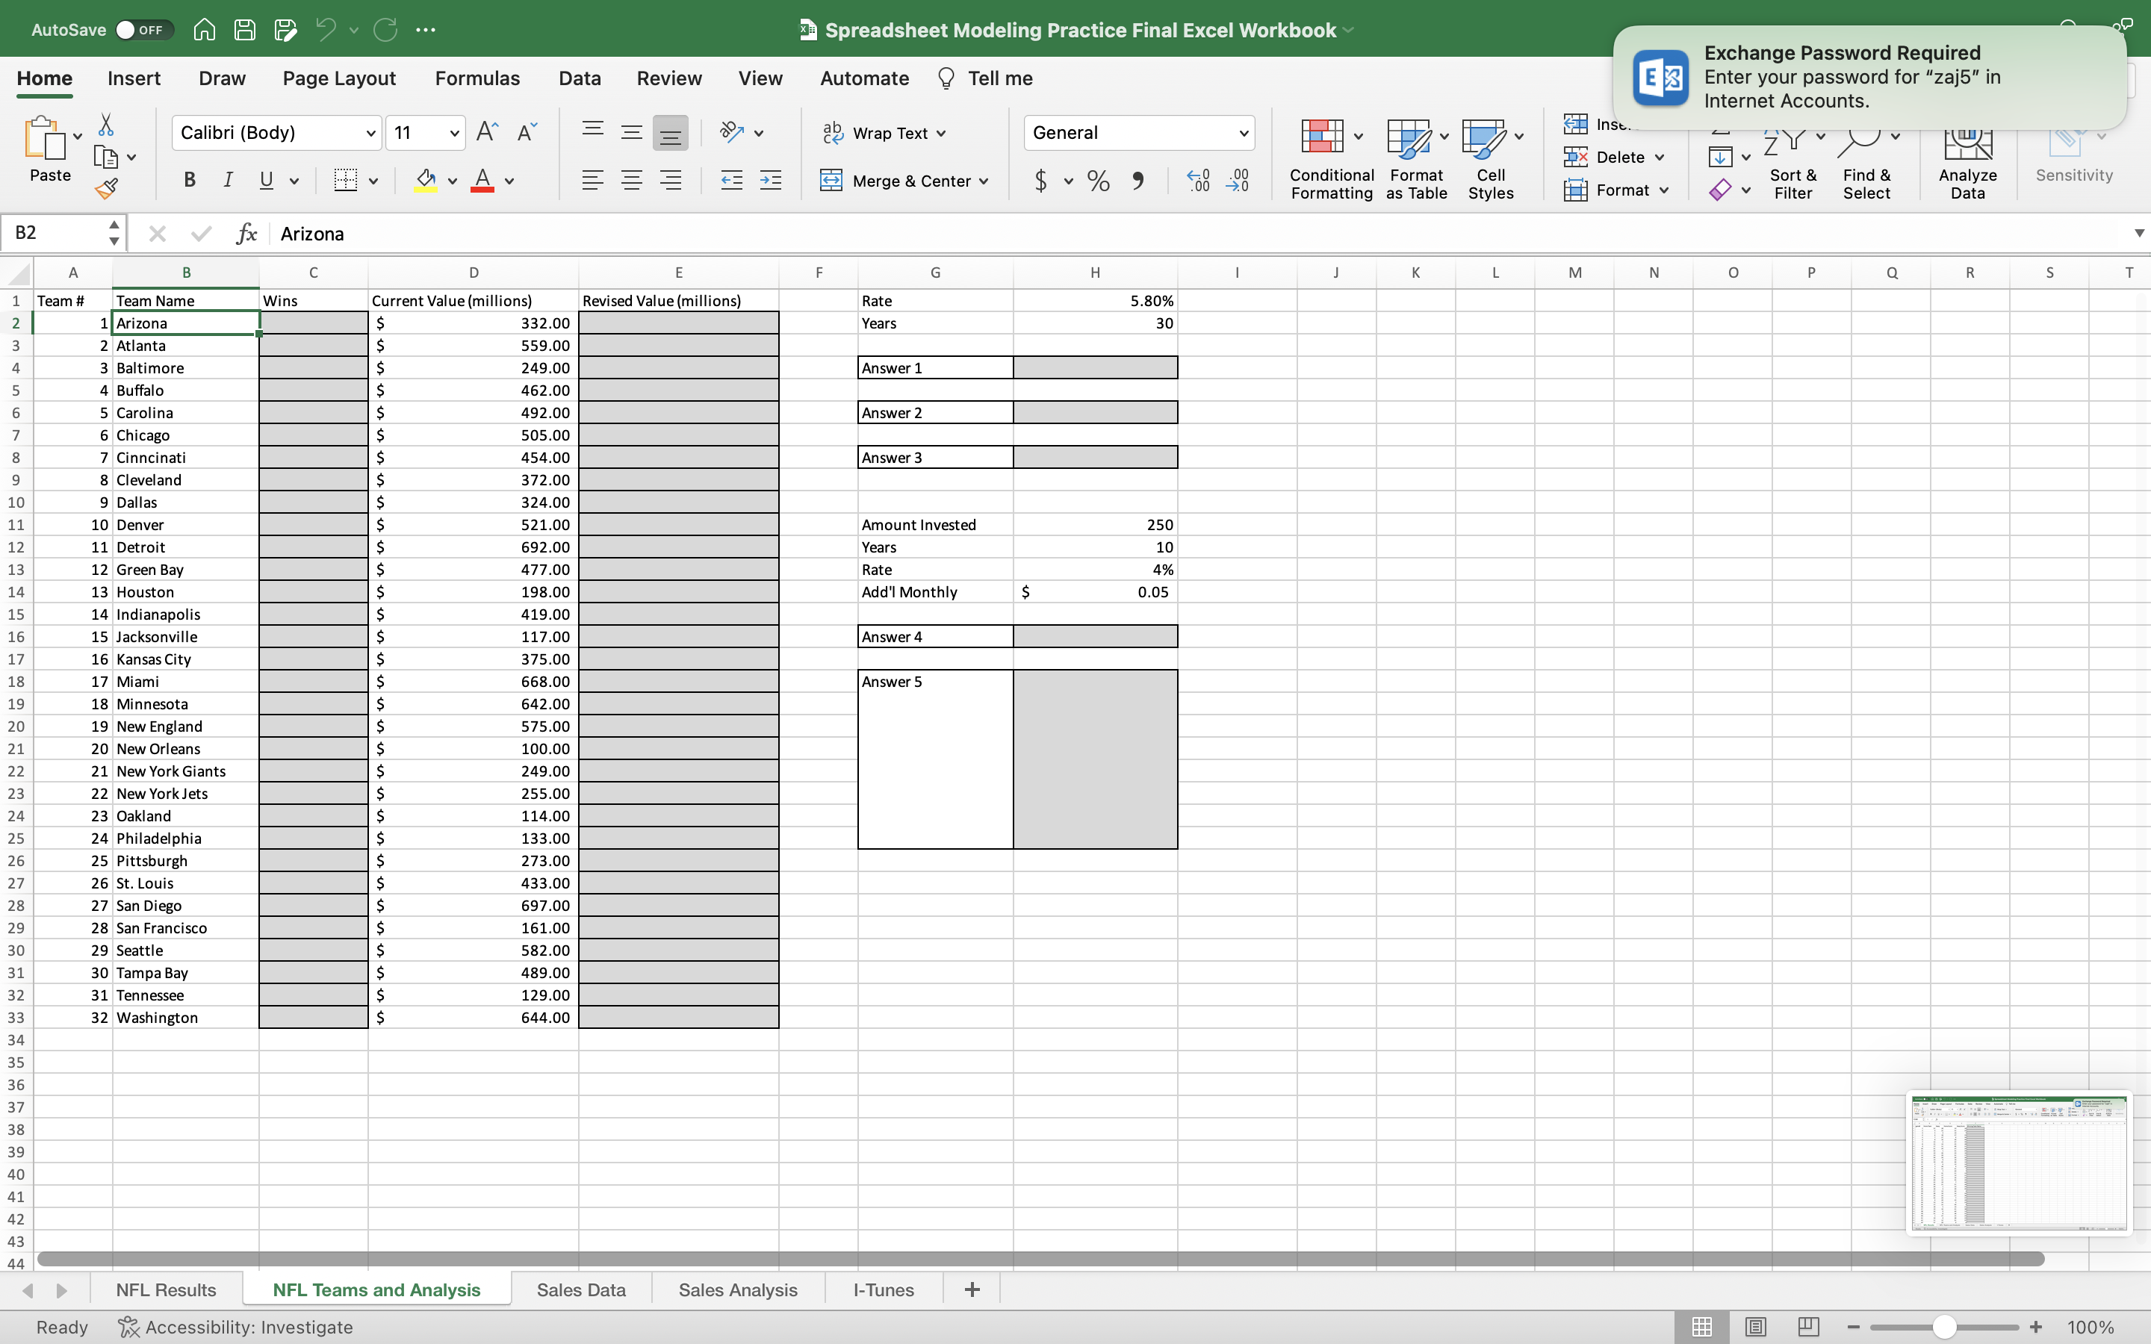Click the Undo arrow icon
The image size is (2151, 1344).
point(326,29)
